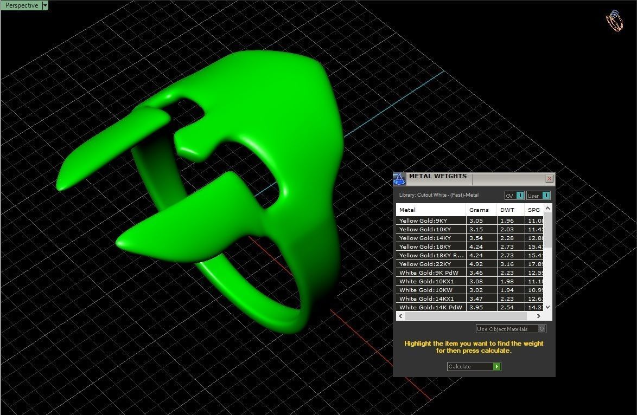Select the Yellow Gold:10KY row

click(x=470, y=229)
